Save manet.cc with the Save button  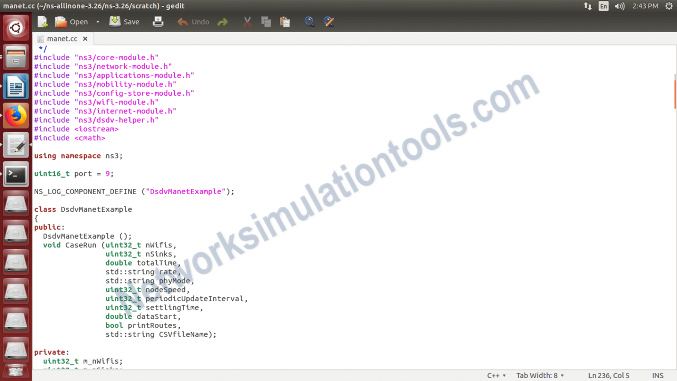click(124, 21)
